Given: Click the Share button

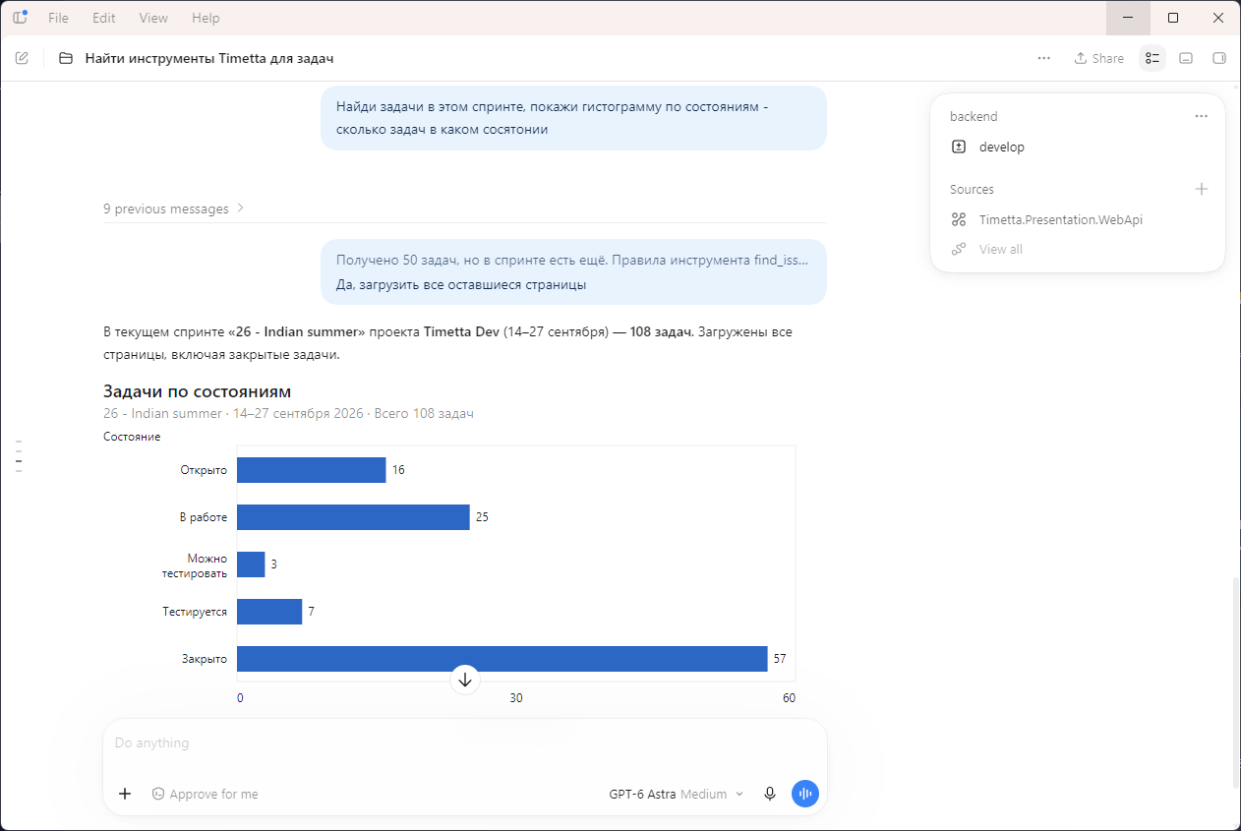Looking at the screenshot, I should pyautogui.click(x=1098, y=58).
